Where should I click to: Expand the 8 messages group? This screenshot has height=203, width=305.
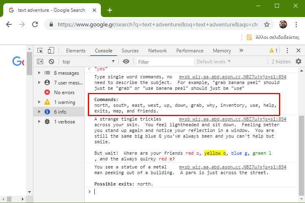39,73
